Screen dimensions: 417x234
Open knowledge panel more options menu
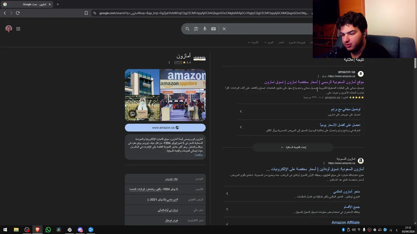(169, 62)
